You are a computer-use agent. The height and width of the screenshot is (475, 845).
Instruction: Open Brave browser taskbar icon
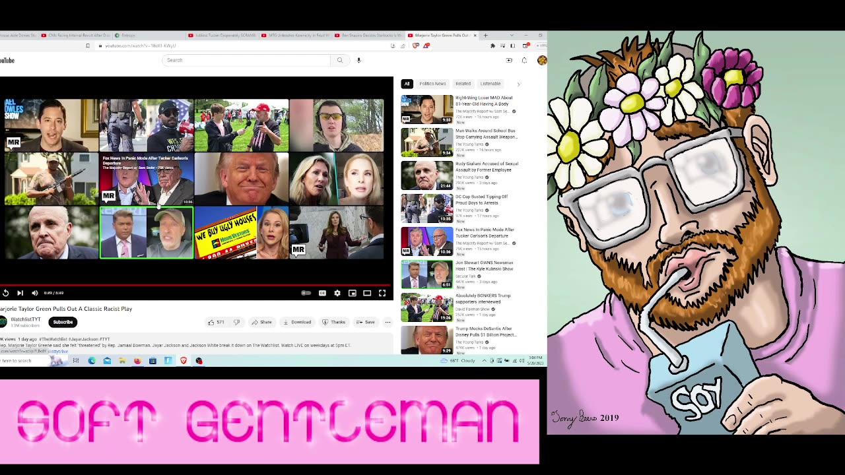tap(184, 361)
